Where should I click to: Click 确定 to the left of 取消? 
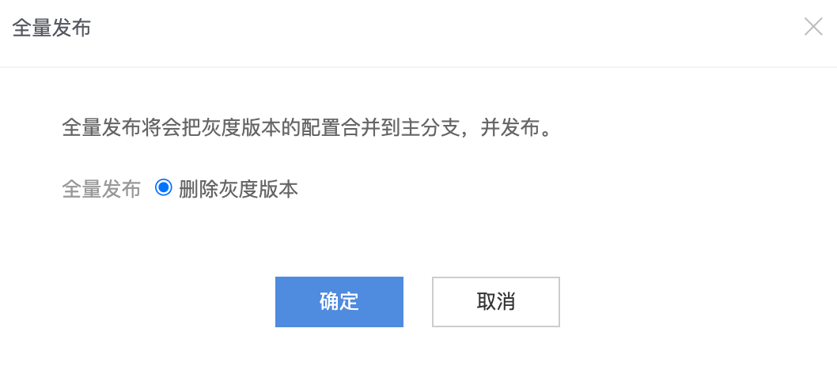339,301
